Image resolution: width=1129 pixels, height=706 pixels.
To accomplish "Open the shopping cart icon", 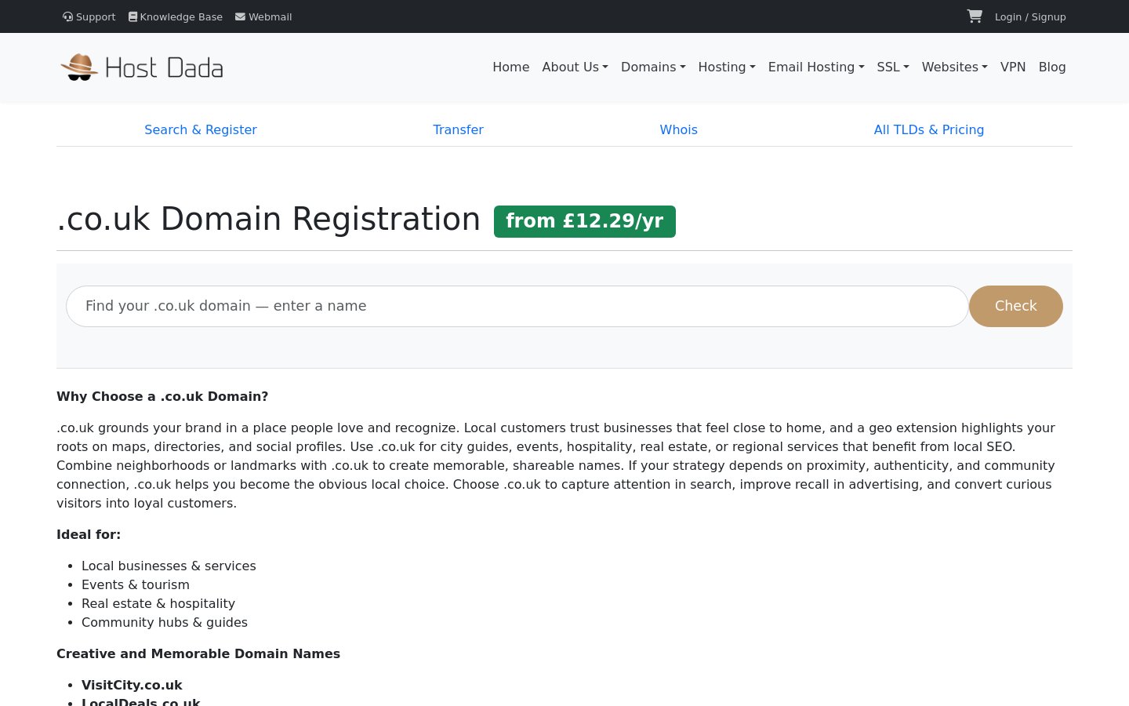I will 975,16.
